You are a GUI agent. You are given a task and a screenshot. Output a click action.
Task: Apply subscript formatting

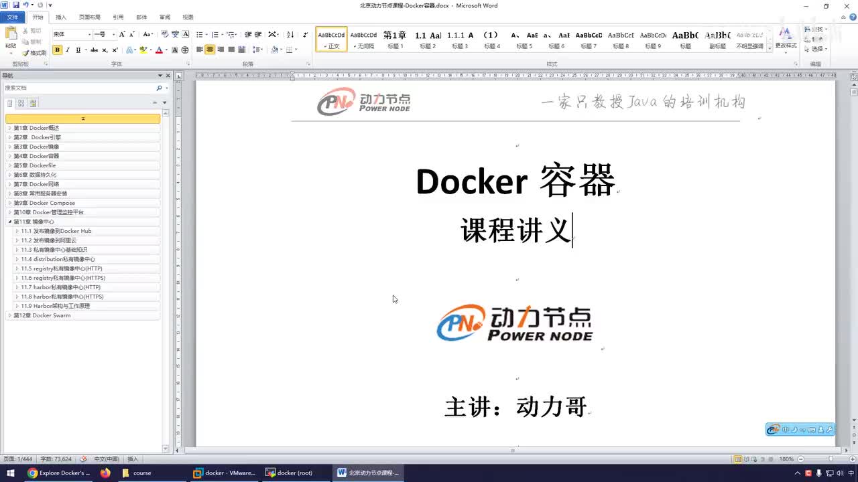(x=105, y=50)
